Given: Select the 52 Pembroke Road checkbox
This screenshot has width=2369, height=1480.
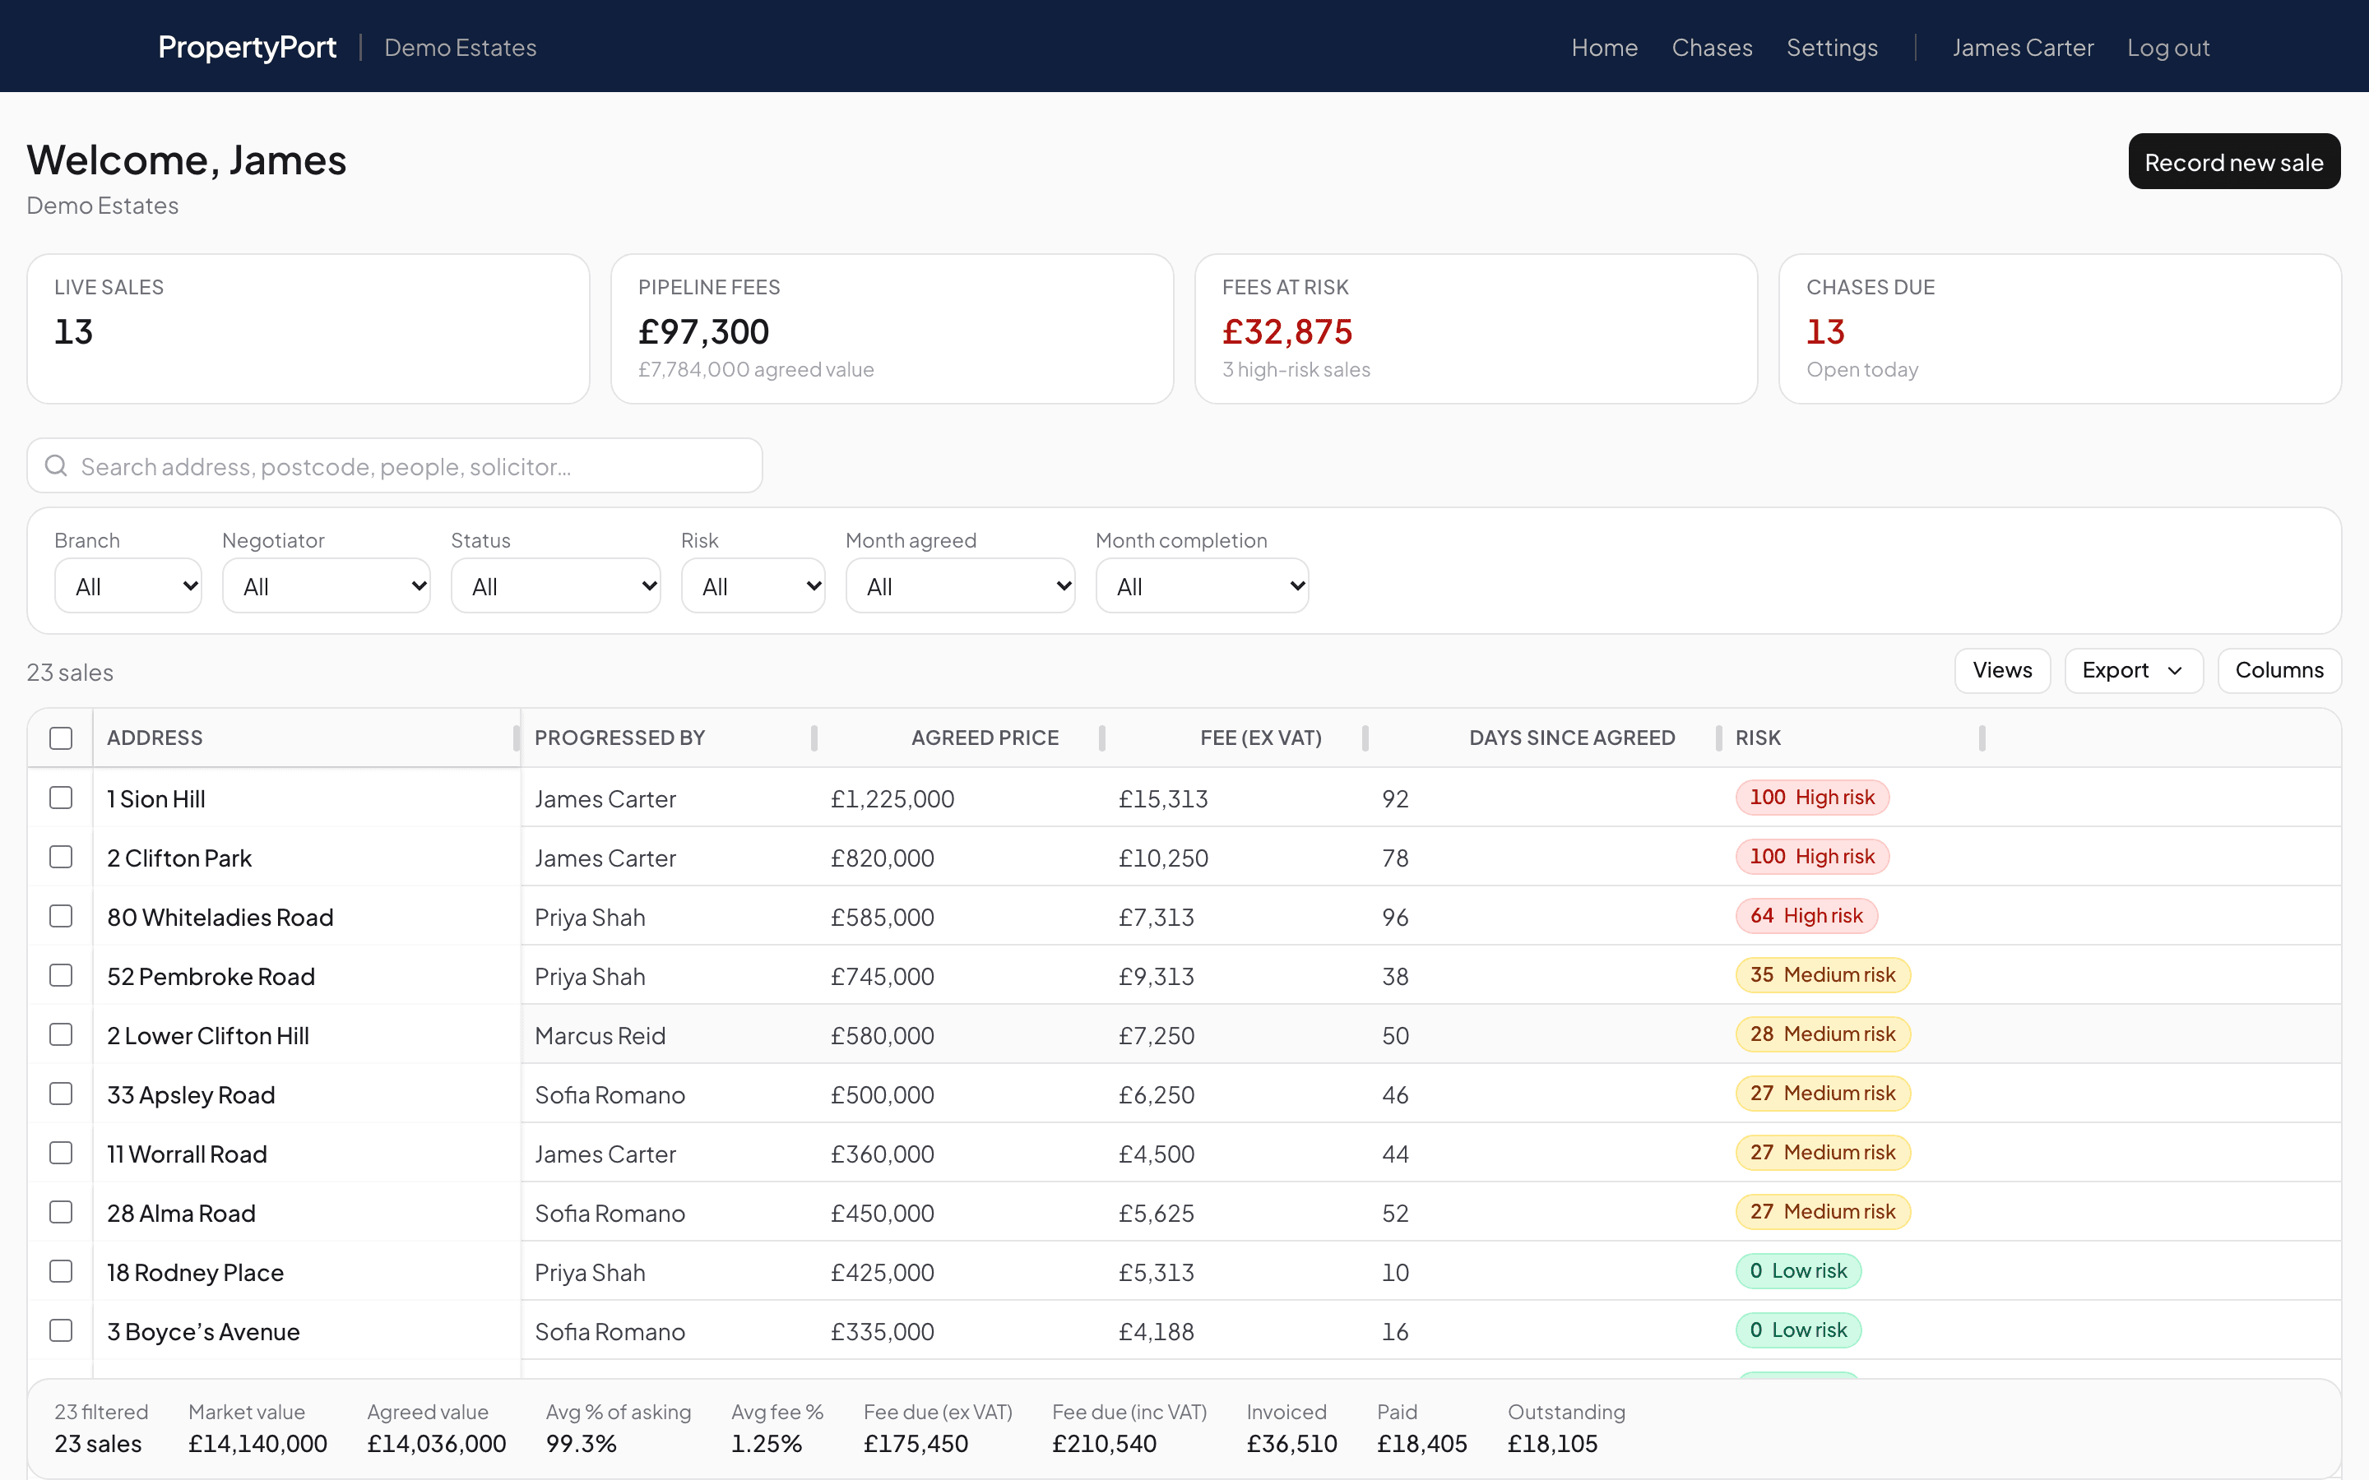Looking at the screenshot, I should pos(61,976).
